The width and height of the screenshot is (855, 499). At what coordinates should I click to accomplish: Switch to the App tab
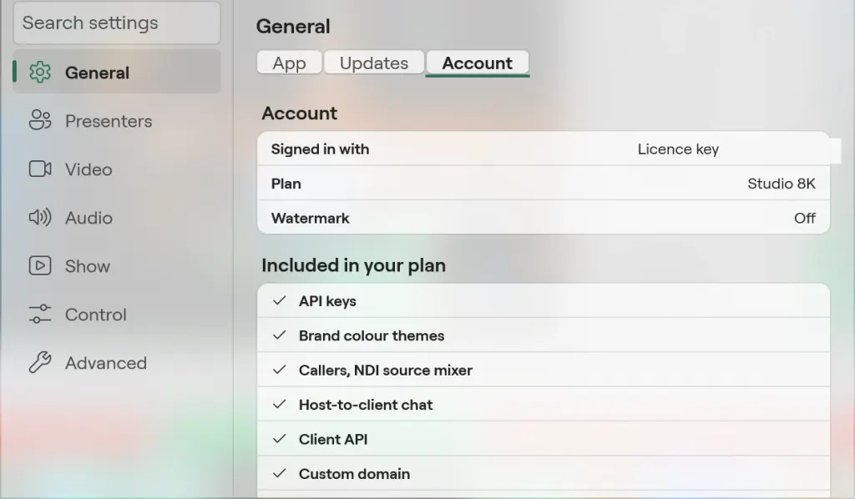[289, 63]
